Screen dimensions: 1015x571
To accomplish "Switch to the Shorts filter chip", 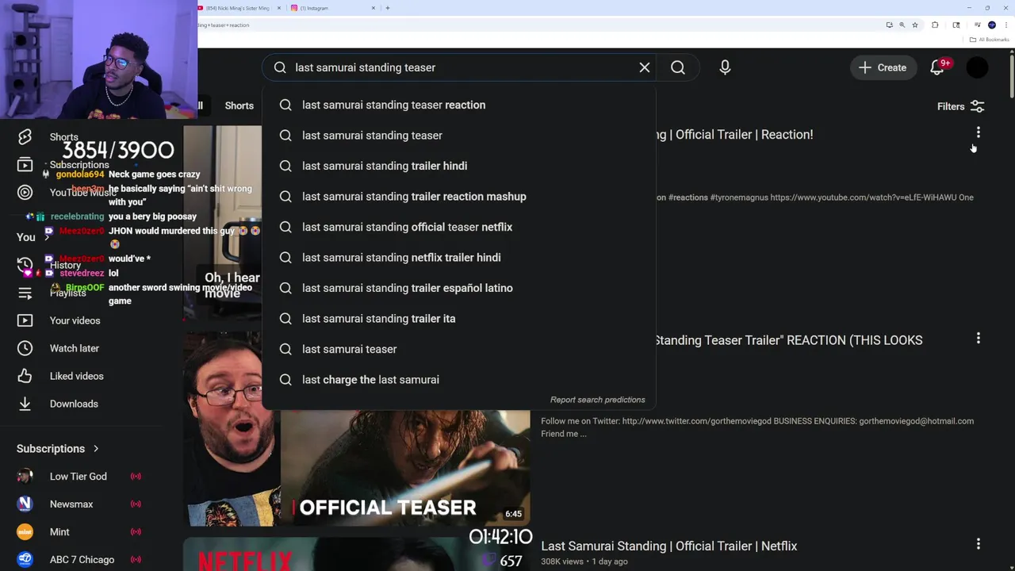I will click(239, 105).
